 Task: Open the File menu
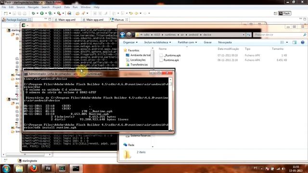tap(4, 7)
